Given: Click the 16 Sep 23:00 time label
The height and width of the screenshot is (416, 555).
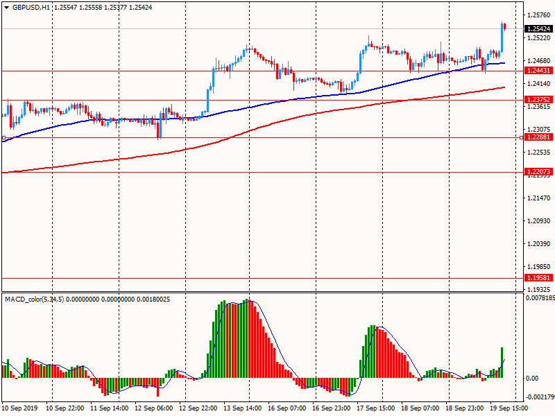Looking at the screenshot, I should pos(332,408).
